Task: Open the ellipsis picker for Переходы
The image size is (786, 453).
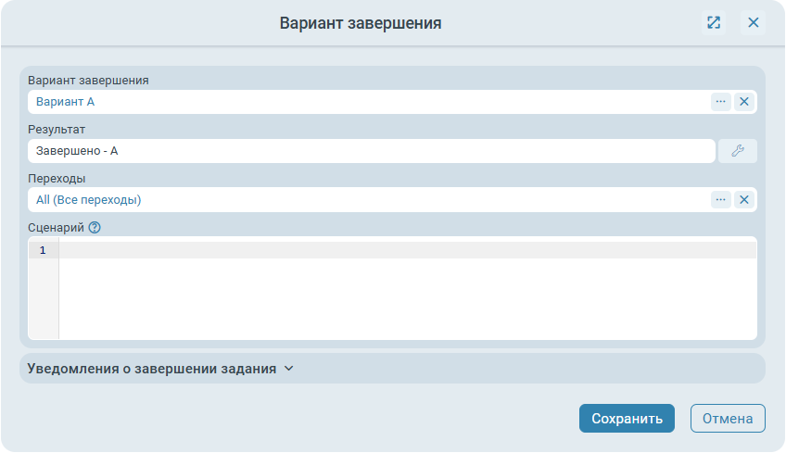Action: pos(720,200)
